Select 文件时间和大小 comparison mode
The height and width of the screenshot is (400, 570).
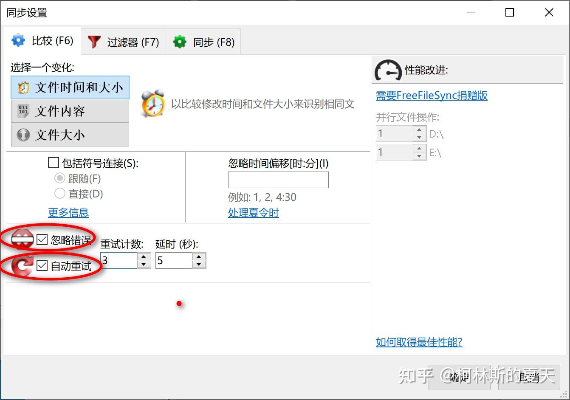[70, 87]
